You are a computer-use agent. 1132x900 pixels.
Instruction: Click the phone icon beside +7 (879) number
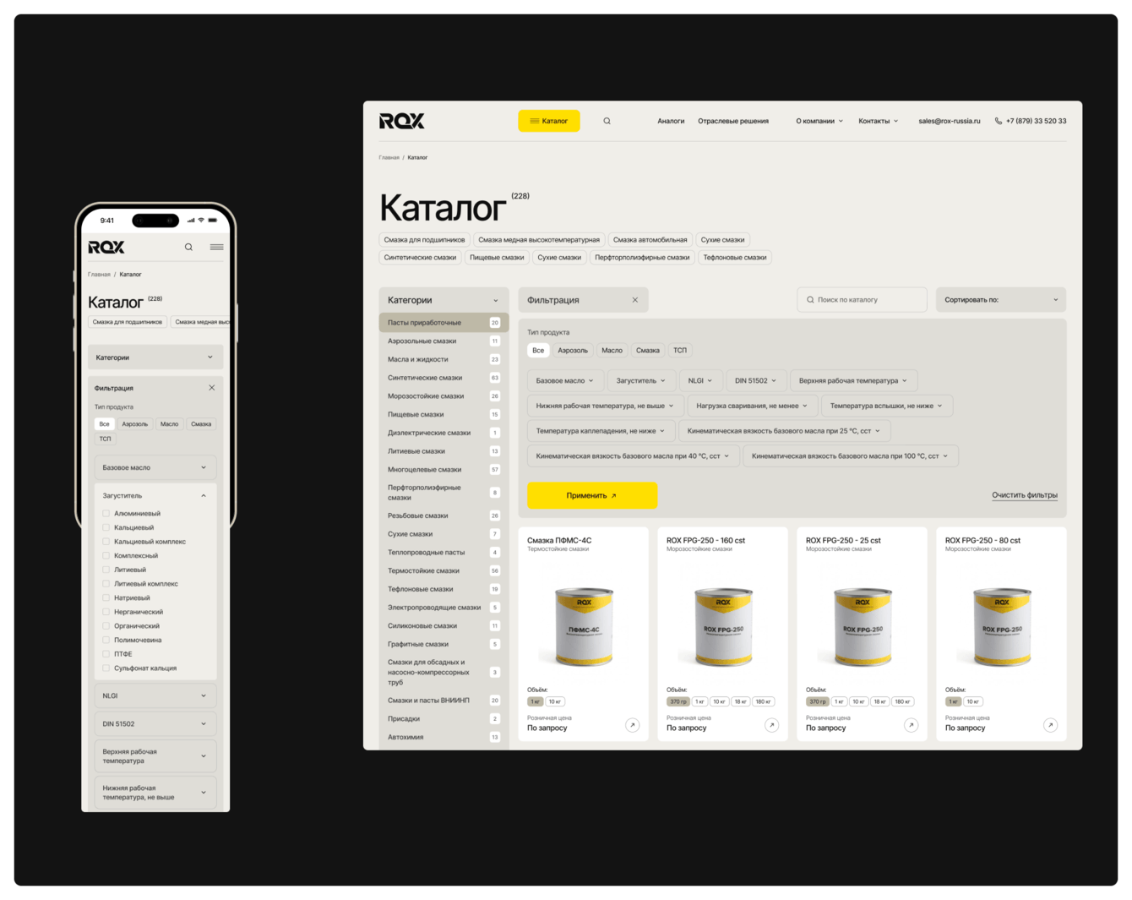point(999,121)
